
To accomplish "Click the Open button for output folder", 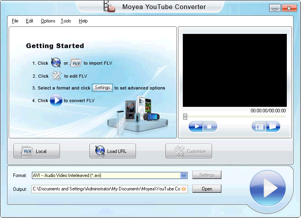I will [x=207, y=188].
